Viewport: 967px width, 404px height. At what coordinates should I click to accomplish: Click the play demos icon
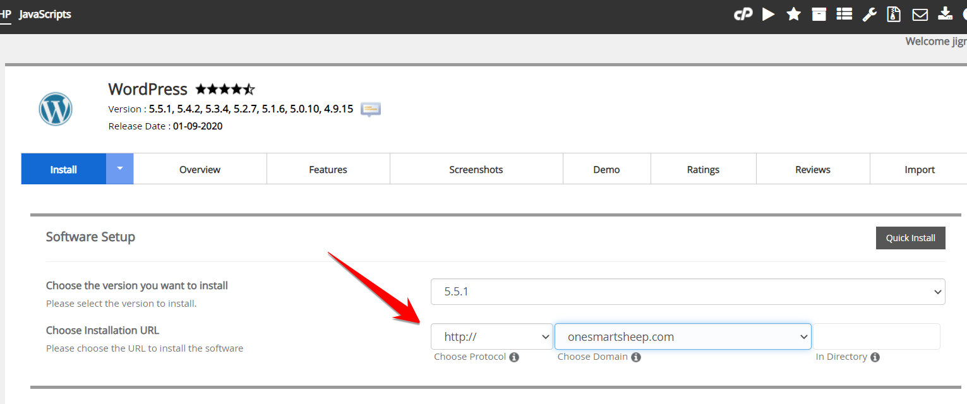coord(768,14)
